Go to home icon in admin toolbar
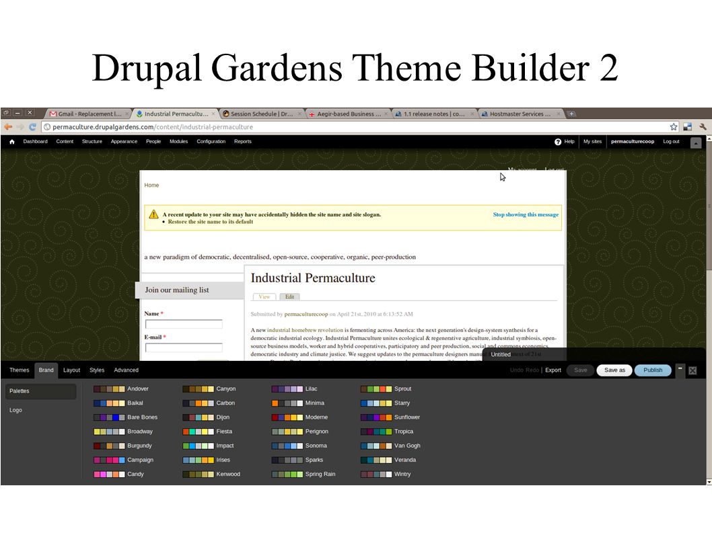This screenshot has width=712, height=533. 12,142
